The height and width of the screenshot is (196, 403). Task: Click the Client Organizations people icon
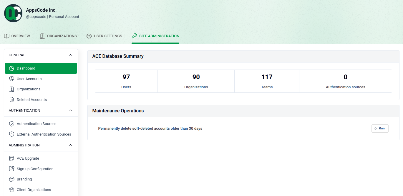(x=11, y=190)
